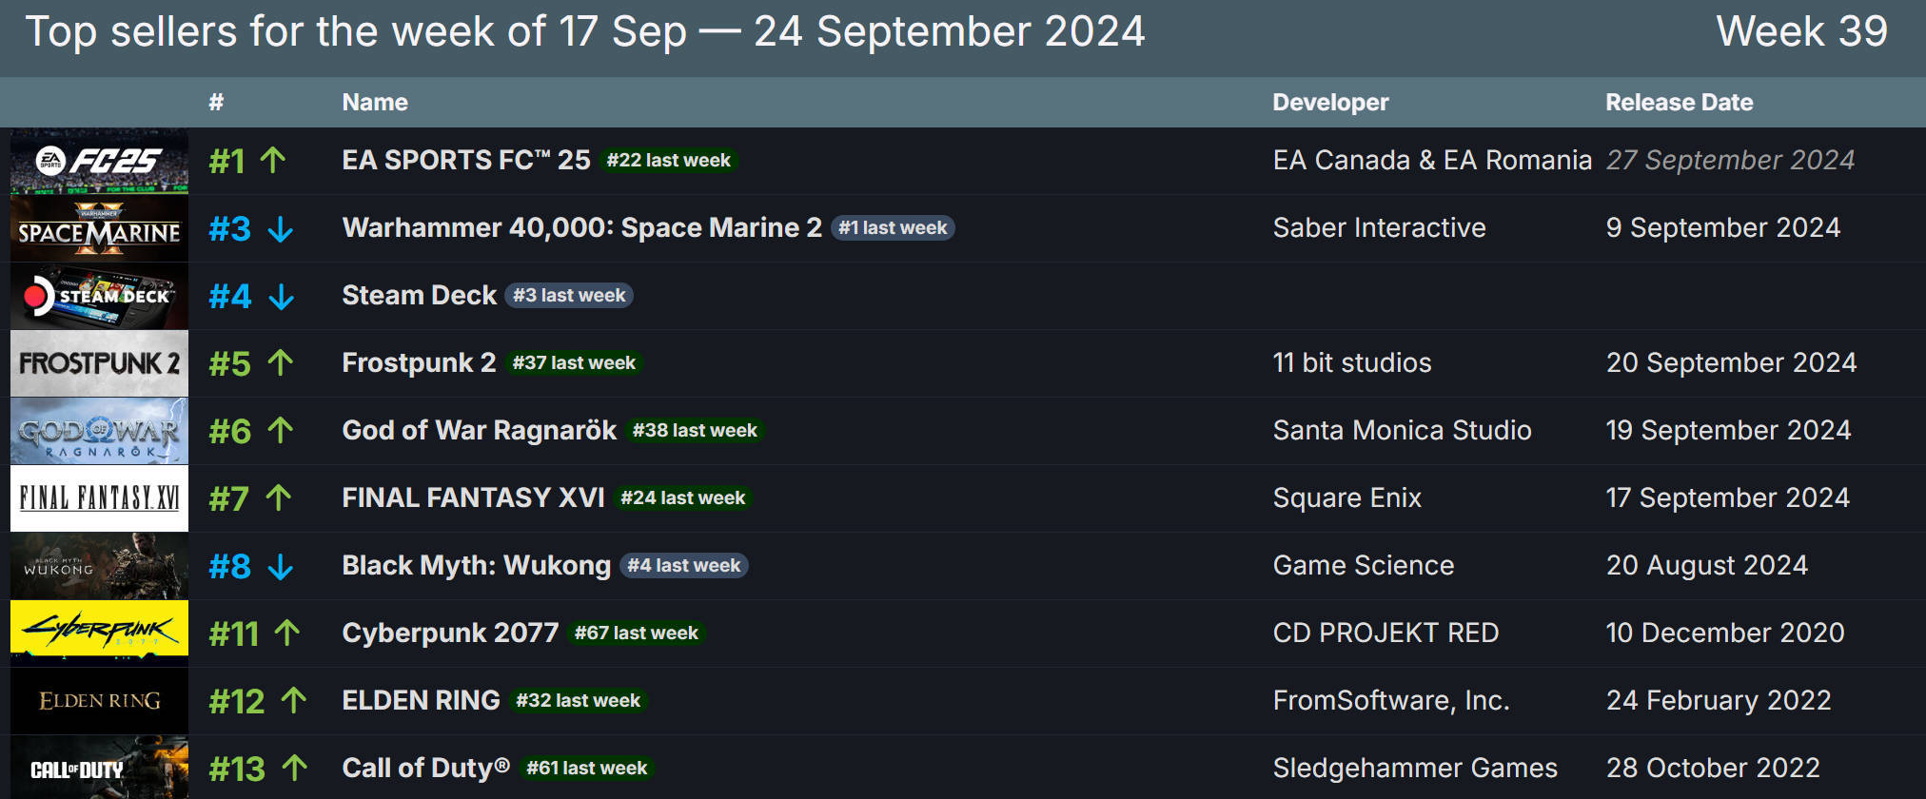
Task: Click the Sledgehammer Games developer name
Action: click(x=1415, y=768)
